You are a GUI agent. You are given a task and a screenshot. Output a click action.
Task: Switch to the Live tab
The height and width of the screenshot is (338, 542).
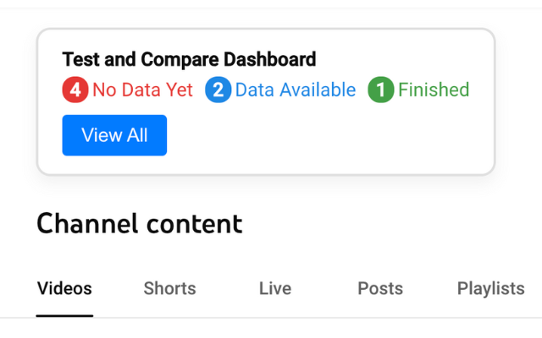tap(275, 288)
